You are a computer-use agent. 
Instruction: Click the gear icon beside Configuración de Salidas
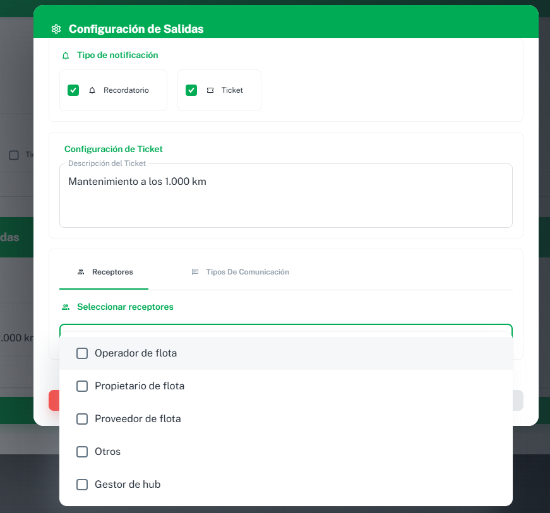(56, 29)
